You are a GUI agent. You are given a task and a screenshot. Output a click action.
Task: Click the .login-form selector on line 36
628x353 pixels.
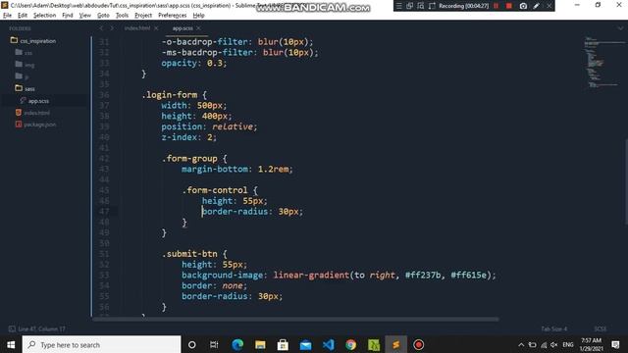pyautogui.click(x=170, y=95)
